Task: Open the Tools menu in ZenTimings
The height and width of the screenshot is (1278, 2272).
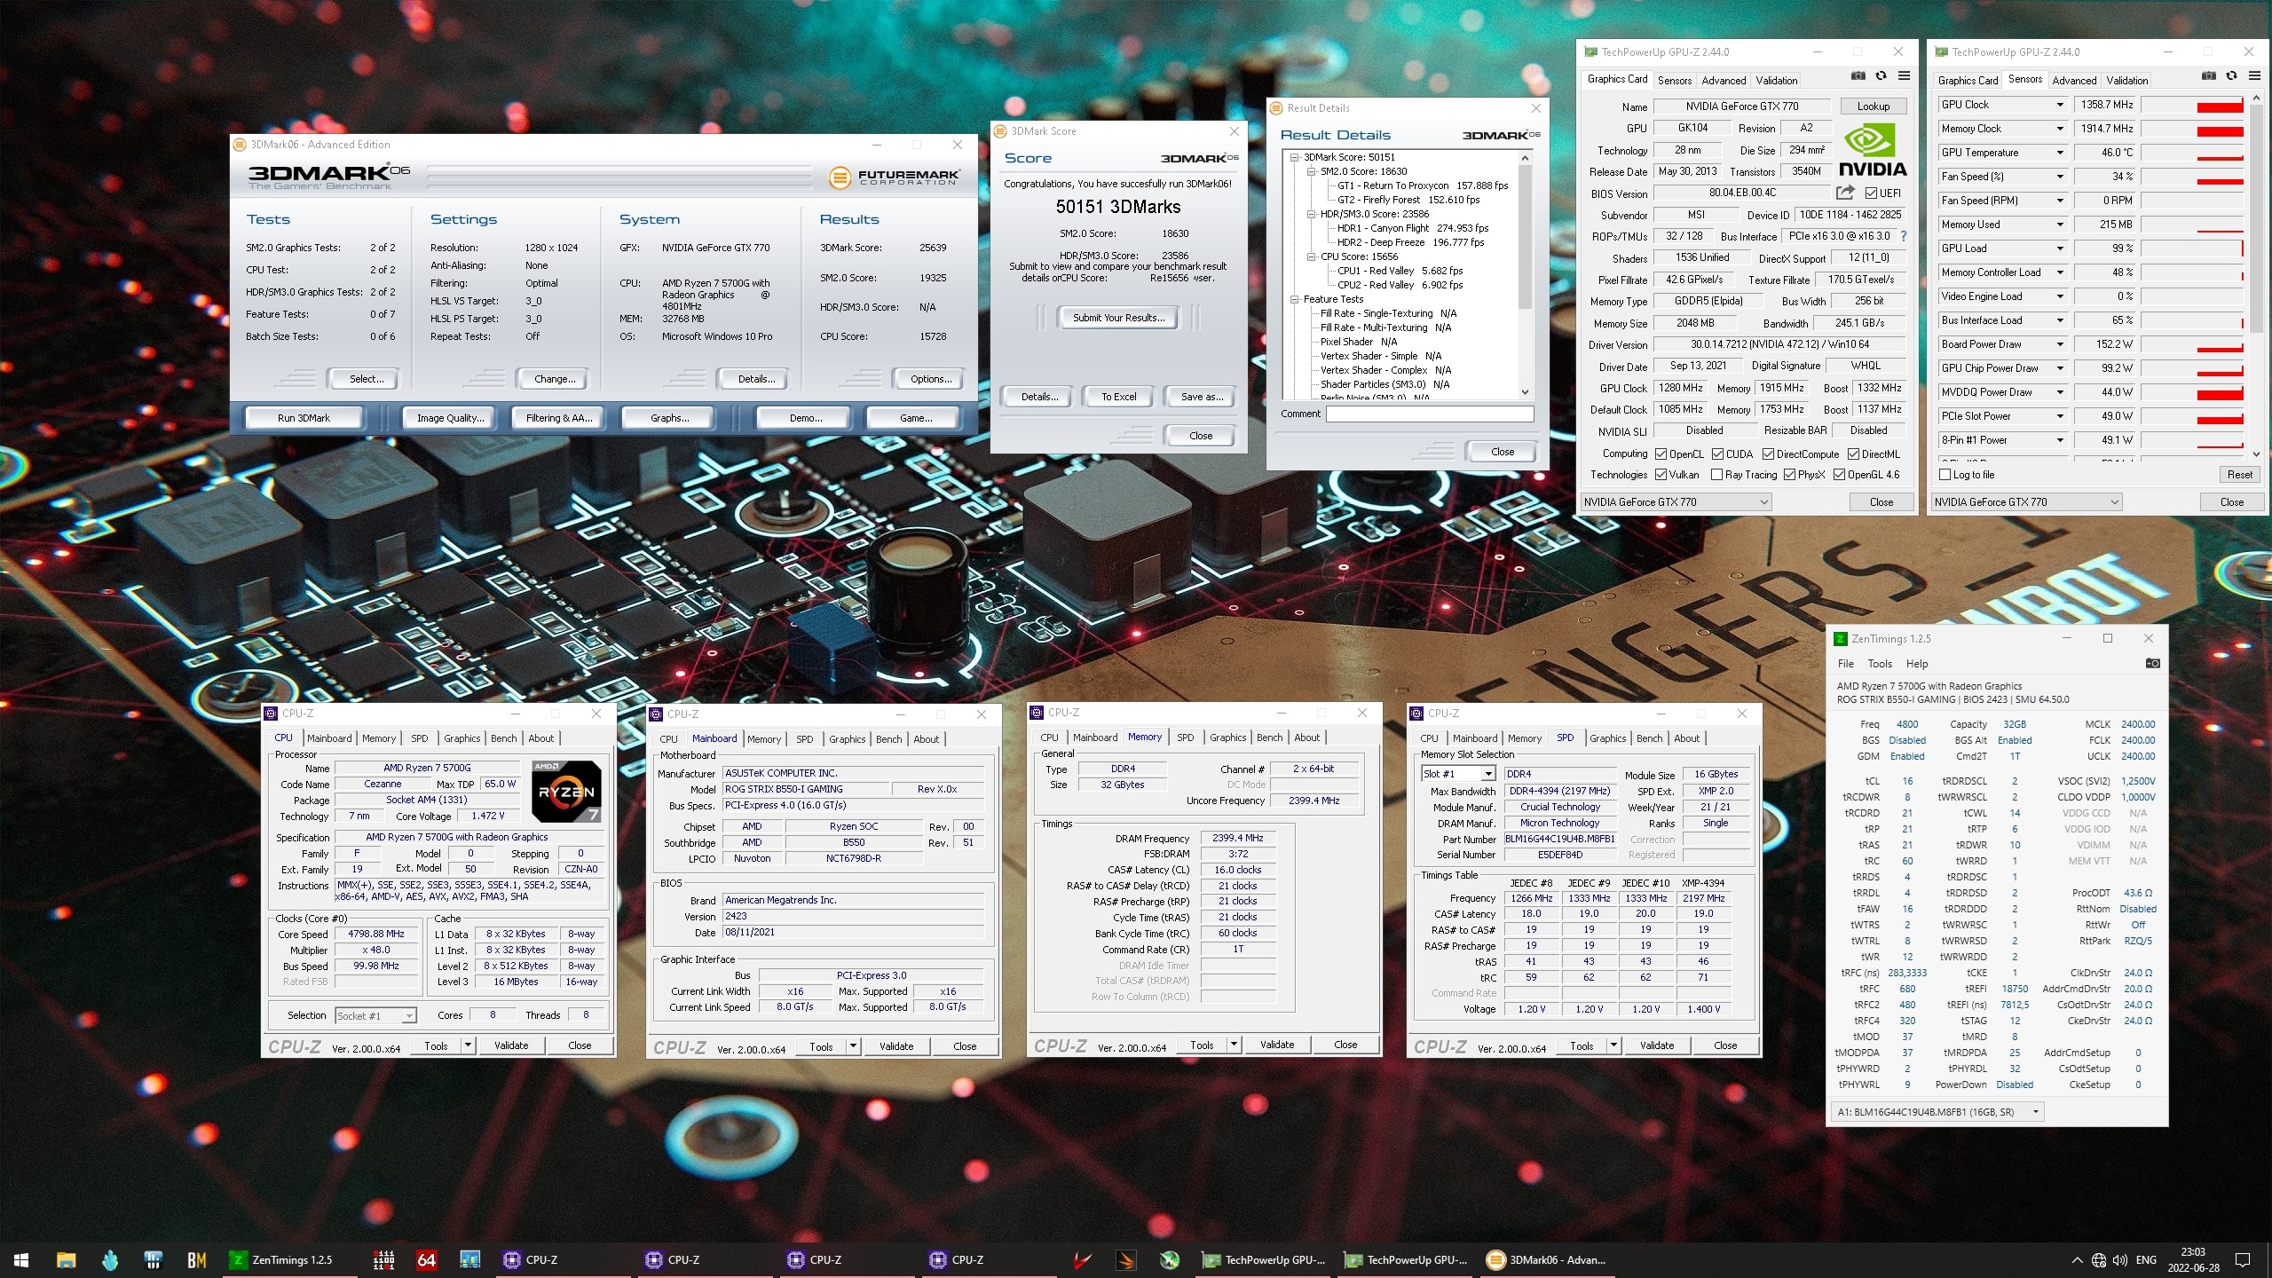Action: point(1880,663)
